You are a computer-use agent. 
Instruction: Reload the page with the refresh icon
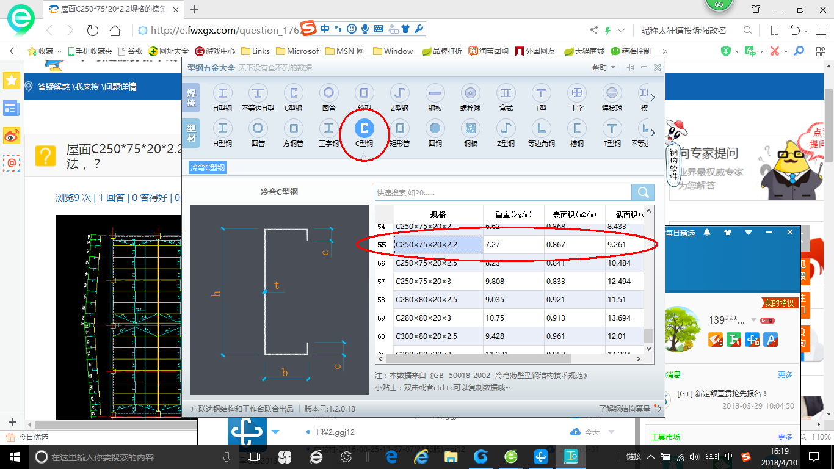(93, 31)
